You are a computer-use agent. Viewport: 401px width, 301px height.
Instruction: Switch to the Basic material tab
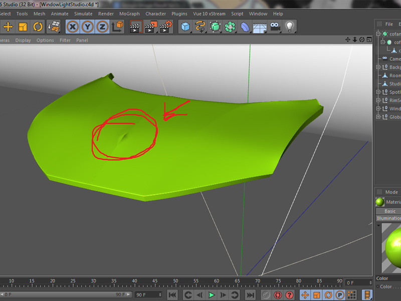(390, 211)
